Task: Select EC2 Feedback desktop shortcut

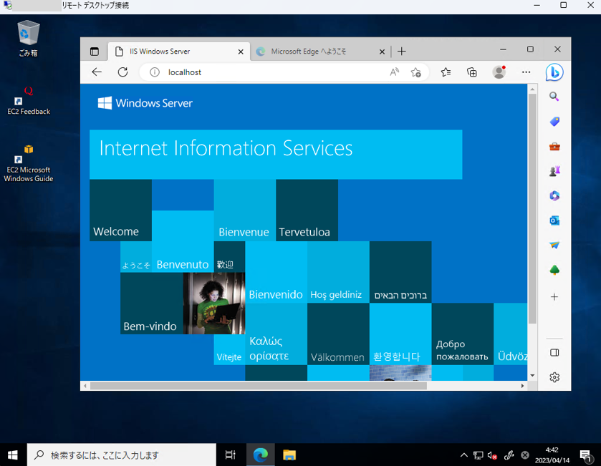Action: pyautogui.click(x=29, y=101)
